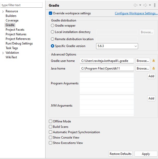
Task: Open the Builders preference page
Action: pos(11,16)
